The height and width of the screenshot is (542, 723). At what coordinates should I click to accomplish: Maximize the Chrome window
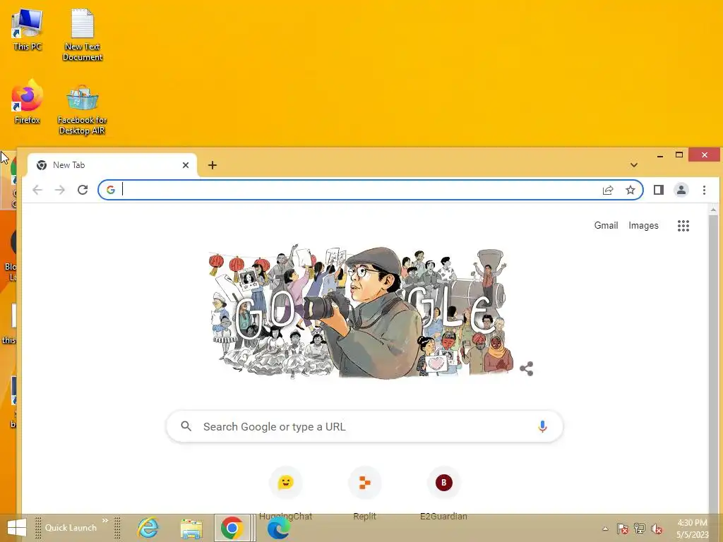click(x=679, y=155)
